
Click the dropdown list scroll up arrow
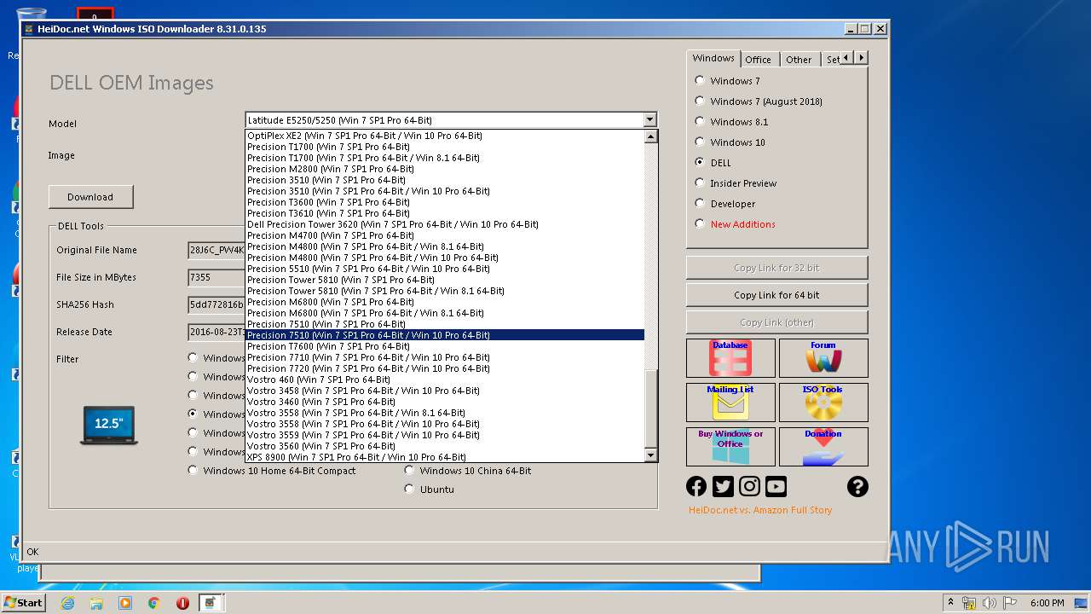650,136
